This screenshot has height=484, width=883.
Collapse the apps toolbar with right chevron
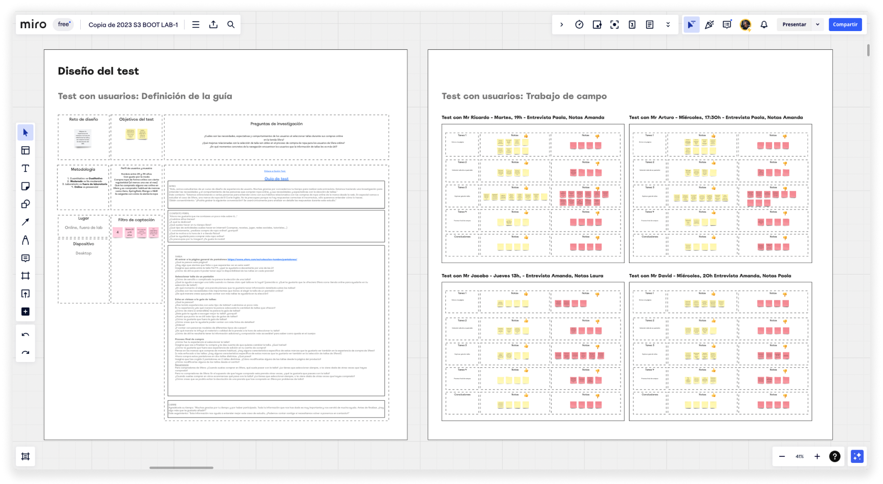[561, 24]
